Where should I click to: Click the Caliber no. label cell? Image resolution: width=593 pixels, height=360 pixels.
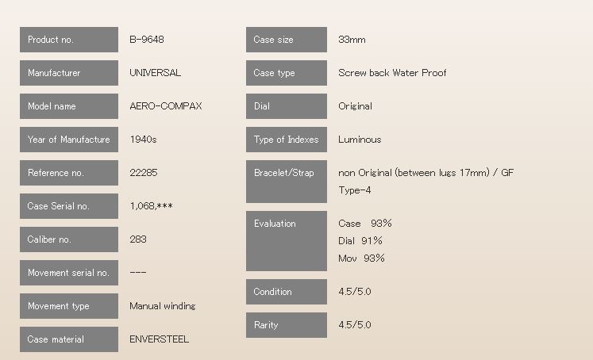(x=69, y=239)
